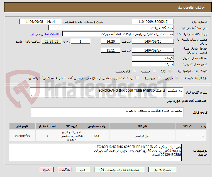The width and height of the screenshot is (212, 177).
Task: Click the deadline time field 14:20
Action: point(111,41)
